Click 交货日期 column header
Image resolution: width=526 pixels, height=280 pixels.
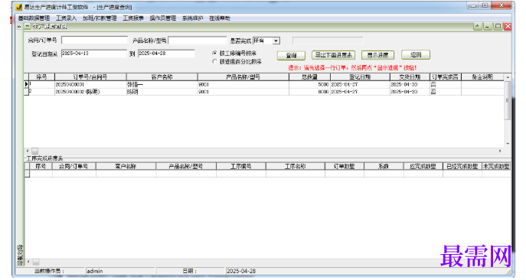coord(410,77)
